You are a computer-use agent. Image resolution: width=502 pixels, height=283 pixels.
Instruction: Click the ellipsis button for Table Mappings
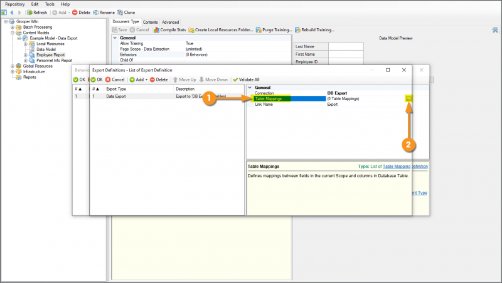[409, 99]
